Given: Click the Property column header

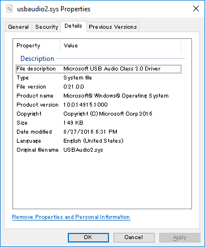Looking at the screenshot, I should click(37, 46).
